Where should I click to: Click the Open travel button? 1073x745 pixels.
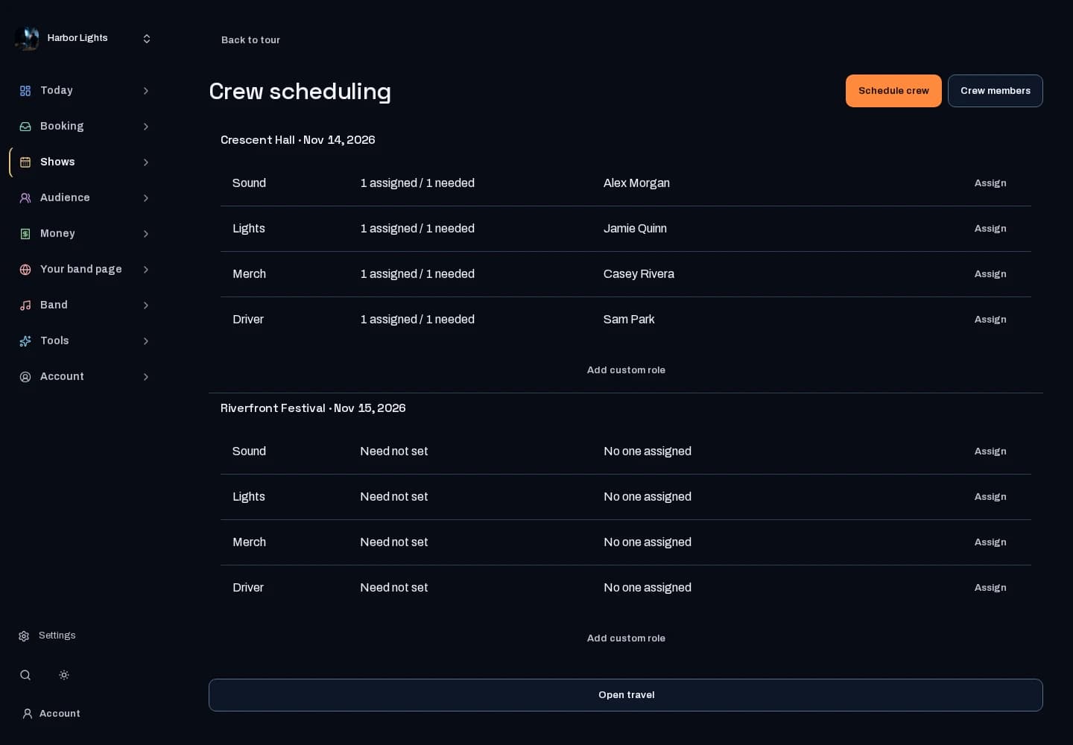(x=626, y=695)
